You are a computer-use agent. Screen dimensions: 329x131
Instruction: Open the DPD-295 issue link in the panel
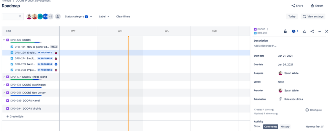(262, 33)
